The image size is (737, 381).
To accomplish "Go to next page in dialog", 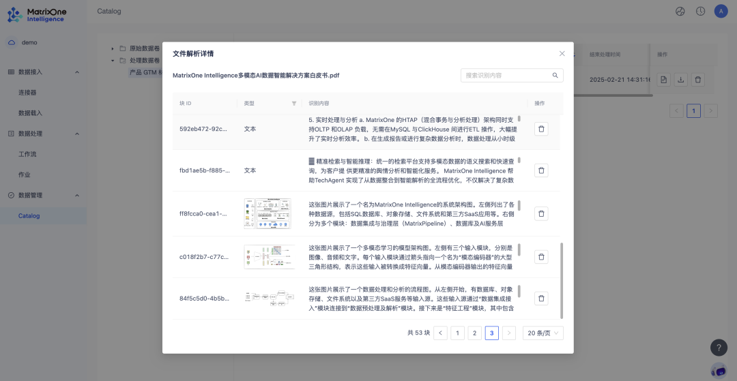I will pos(509,333).
